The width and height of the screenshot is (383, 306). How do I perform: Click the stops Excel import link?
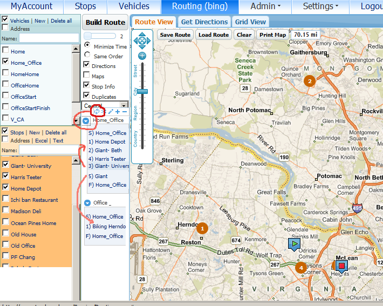(42, 141)
